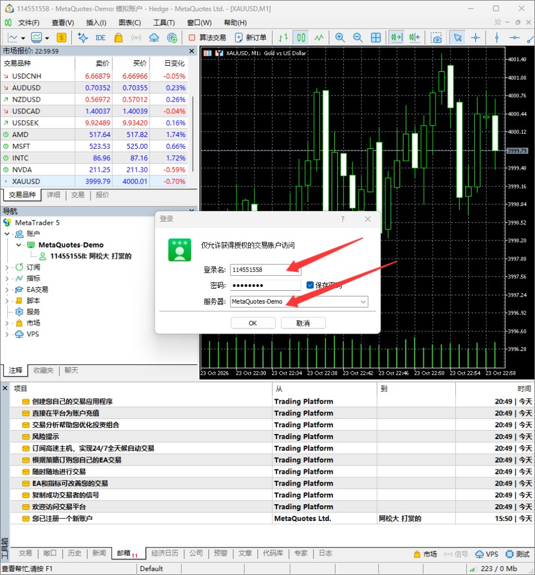Take a chart screenshot with camera icon
This screenshot has width=535, height=575.
(x=436, y=38)
